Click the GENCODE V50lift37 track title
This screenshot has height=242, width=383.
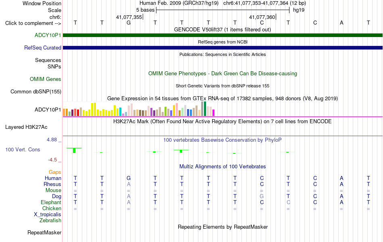[223, 29]
